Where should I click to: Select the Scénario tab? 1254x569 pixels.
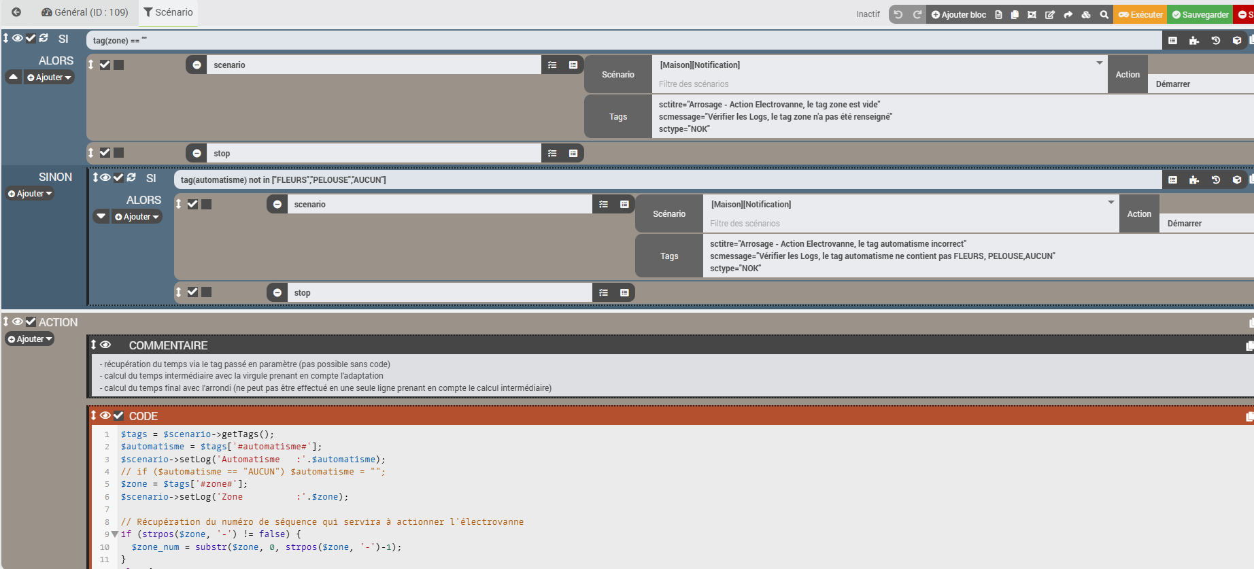click(x=168, y=12)
